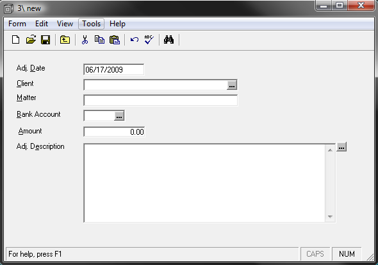This screenshot has width=378, height=265.
Task: Select the Amount field showing 0.00
Action: (114, 132)
